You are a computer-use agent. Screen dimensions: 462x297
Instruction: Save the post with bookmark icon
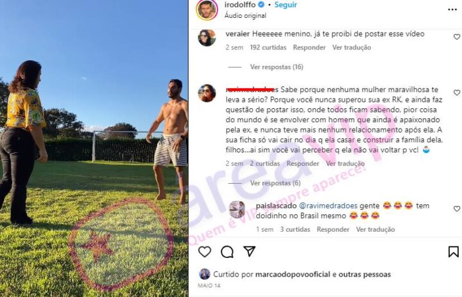pos(454,252)
